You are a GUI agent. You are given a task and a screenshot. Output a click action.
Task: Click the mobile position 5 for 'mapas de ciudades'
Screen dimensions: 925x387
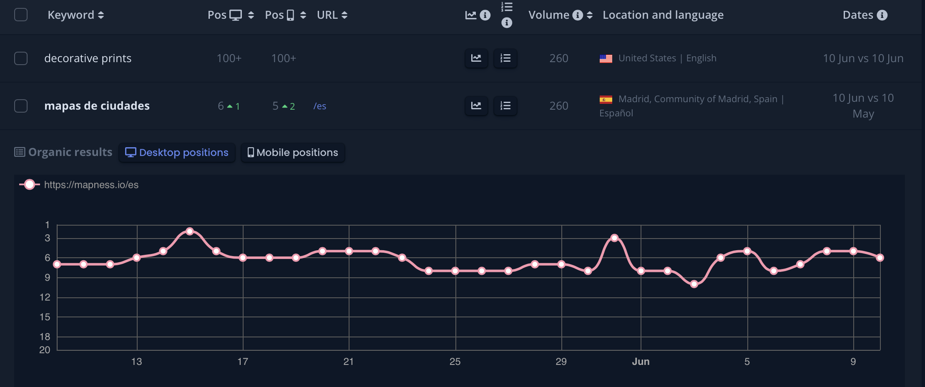pyautogui.click(x=275, y=106)
